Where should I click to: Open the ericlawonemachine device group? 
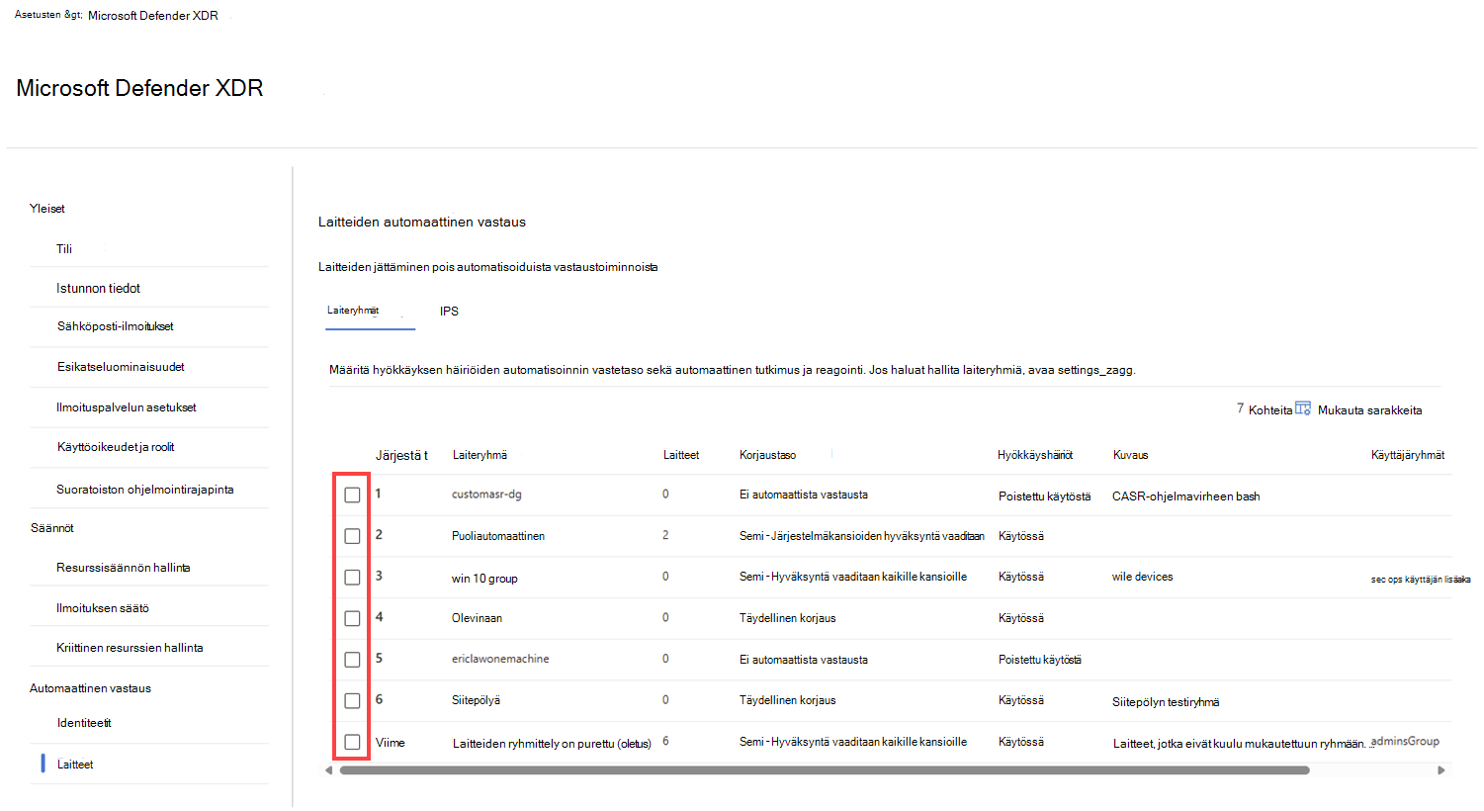pyautogui.click(x=500, y=659)
